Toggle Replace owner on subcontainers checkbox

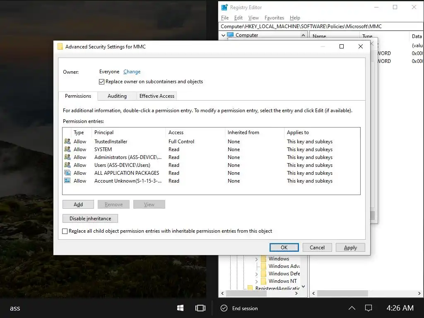102,82
